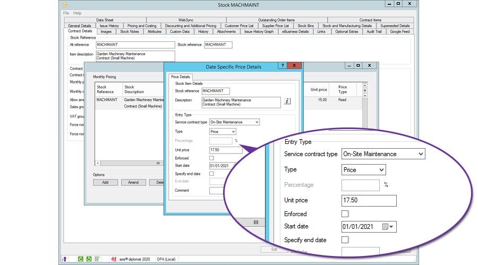Open the Contract Items tab

[x=370, y=20]
